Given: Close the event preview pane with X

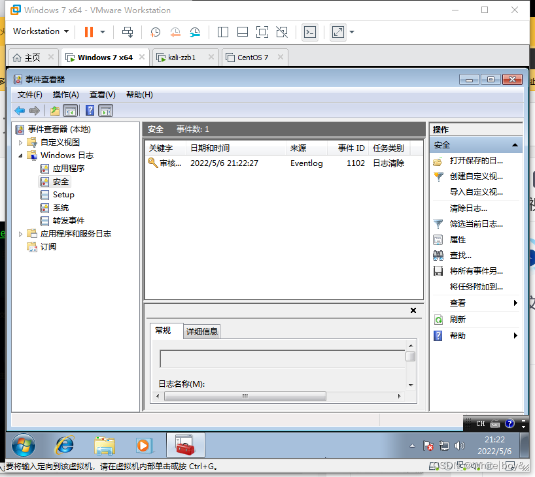Looking at the screenshot, I should point(413,310).
